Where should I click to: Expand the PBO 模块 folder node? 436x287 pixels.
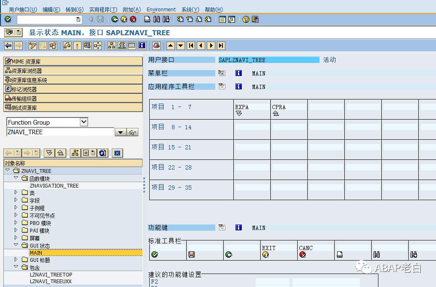pyautogui.click(x=16, y=223)
